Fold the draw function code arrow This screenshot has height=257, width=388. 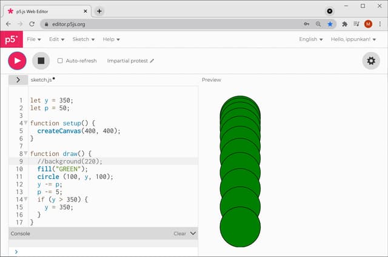(25, 154)
